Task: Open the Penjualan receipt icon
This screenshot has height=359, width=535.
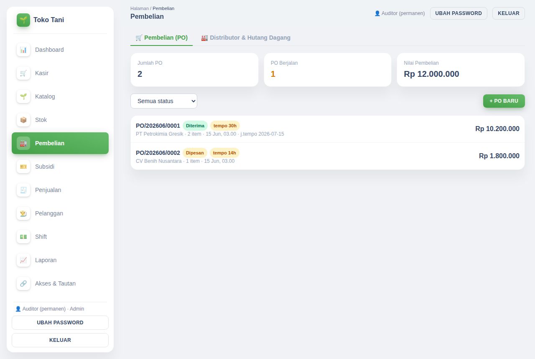Action: [x=23, y=190]
